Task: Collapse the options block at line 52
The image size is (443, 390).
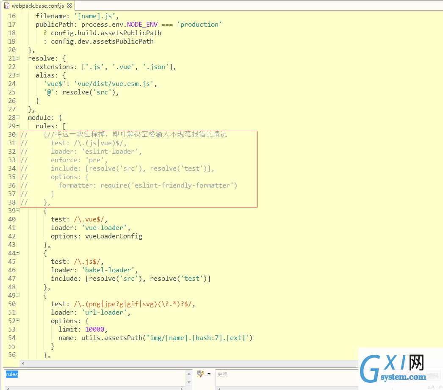Action: tap(18, 321)
